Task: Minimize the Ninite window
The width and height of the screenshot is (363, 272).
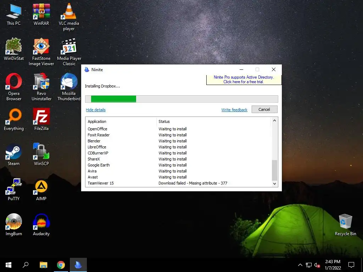Action: click(x=241, y=69)
